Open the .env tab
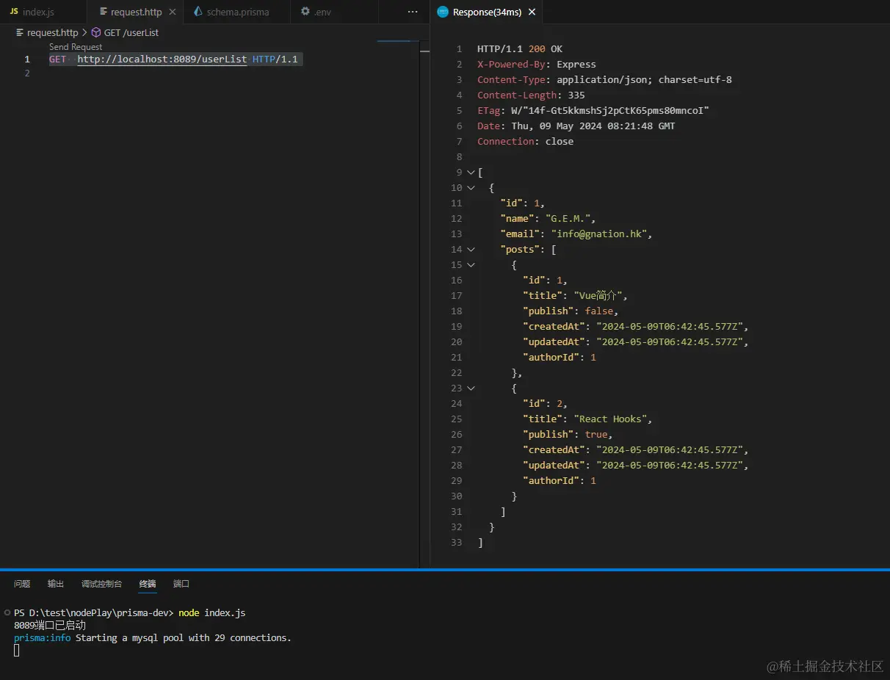Image resolution: width=890 pixels, height=680 pixels. (323, 12)
